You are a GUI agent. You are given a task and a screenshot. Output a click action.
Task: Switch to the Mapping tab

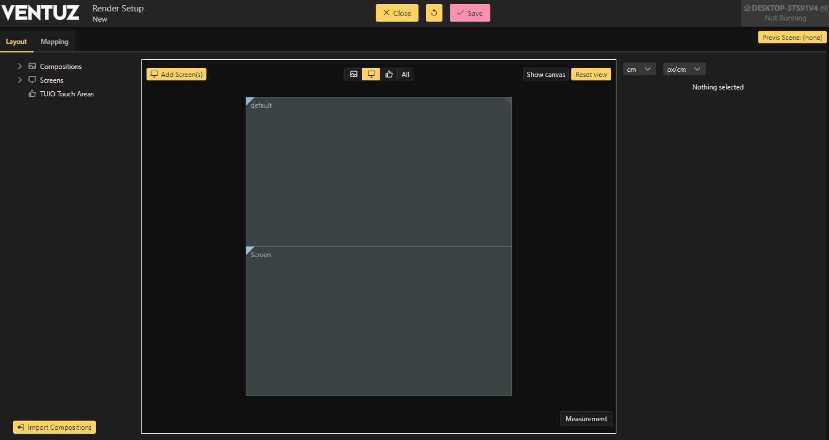click(x=54, y=42)
